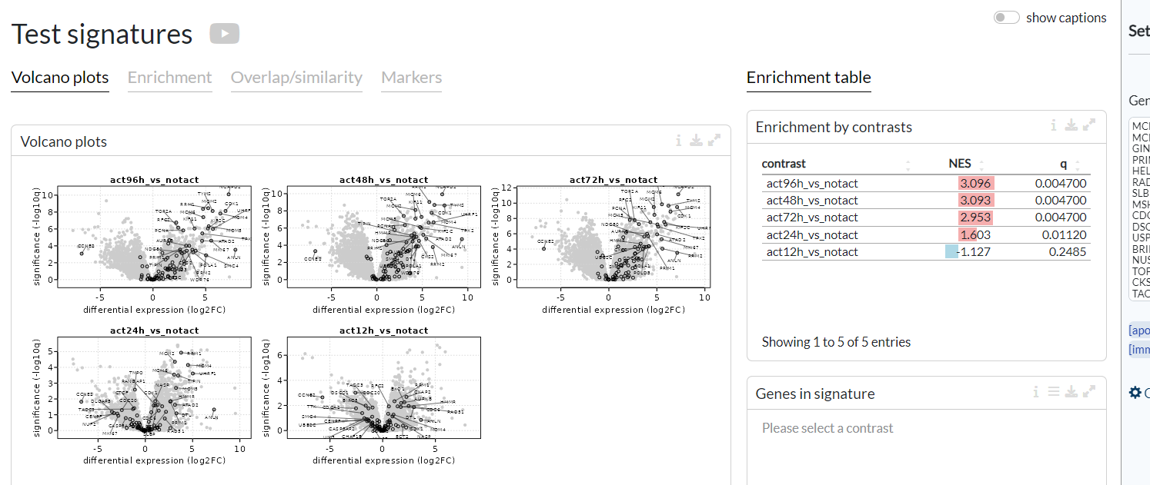
Task: Download data from the Genes in signature panel
Action: click(1071, 391)
